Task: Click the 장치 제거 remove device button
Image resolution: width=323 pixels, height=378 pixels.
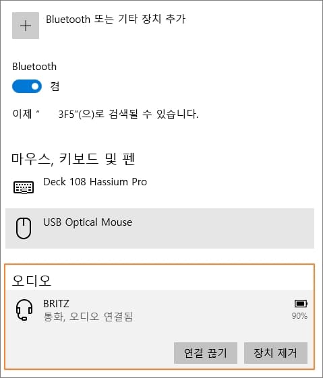Action: click(x=276, y=353)
